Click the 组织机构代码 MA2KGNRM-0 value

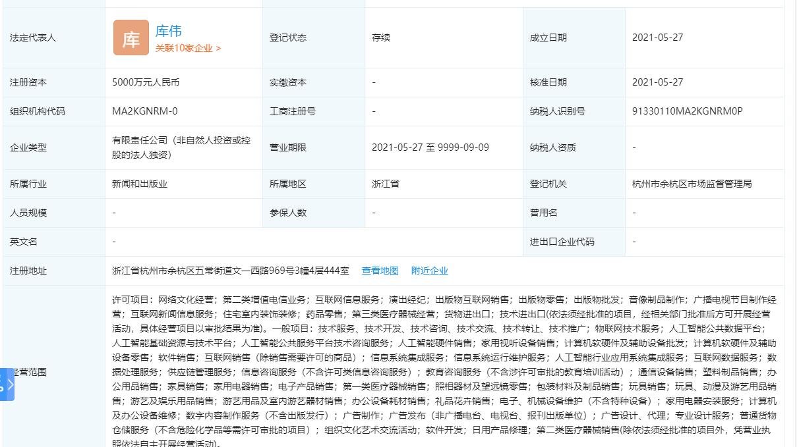coord(144,111)
